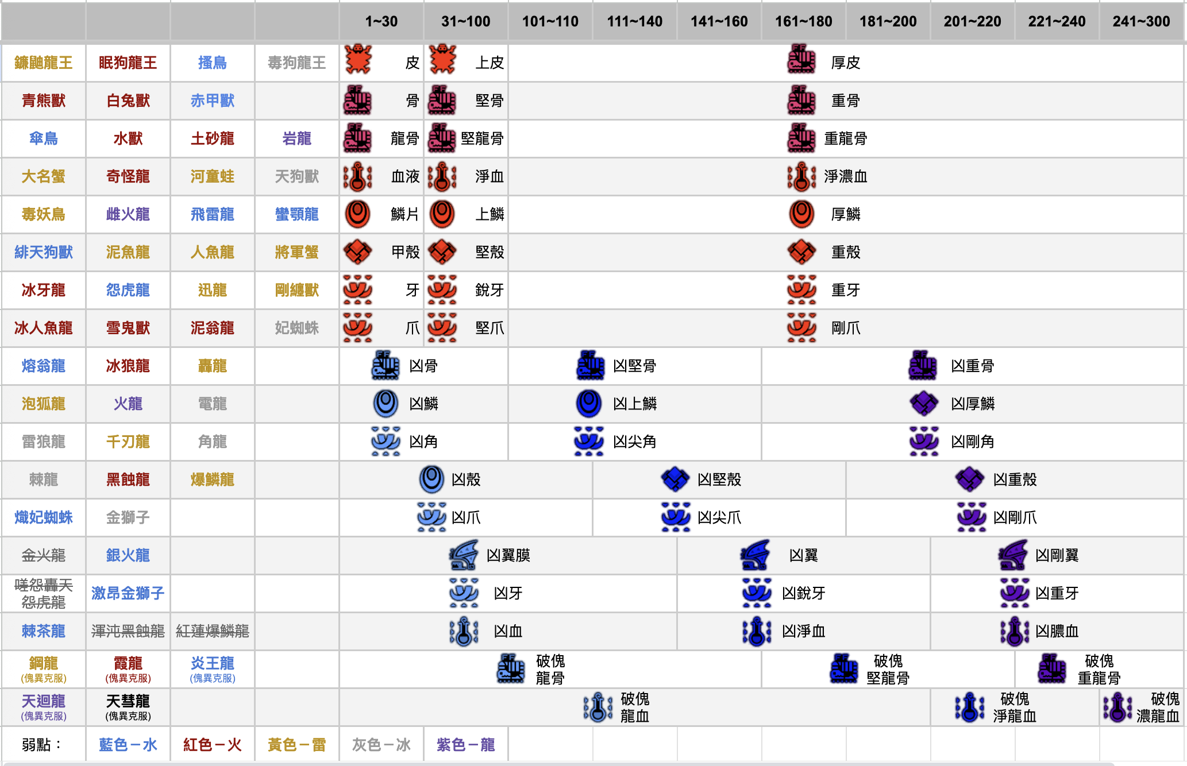Select the 1~30 level column header
This screenshot has width=1187, height=766.
pos(381,22)
